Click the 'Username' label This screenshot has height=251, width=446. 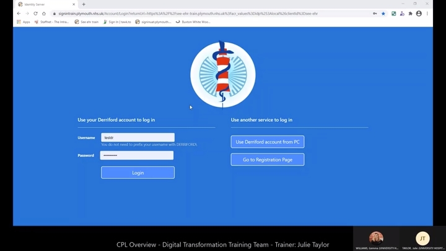click(86, 138)
